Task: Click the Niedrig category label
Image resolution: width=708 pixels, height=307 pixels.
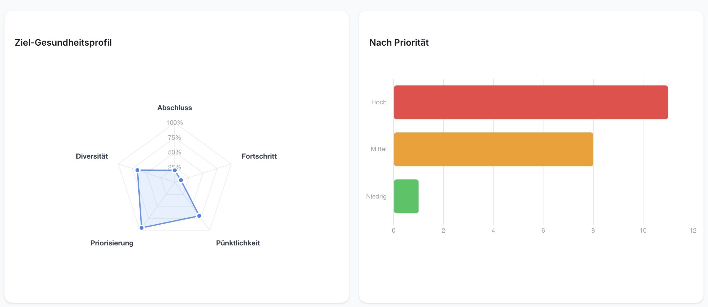Action: point(376,196)
